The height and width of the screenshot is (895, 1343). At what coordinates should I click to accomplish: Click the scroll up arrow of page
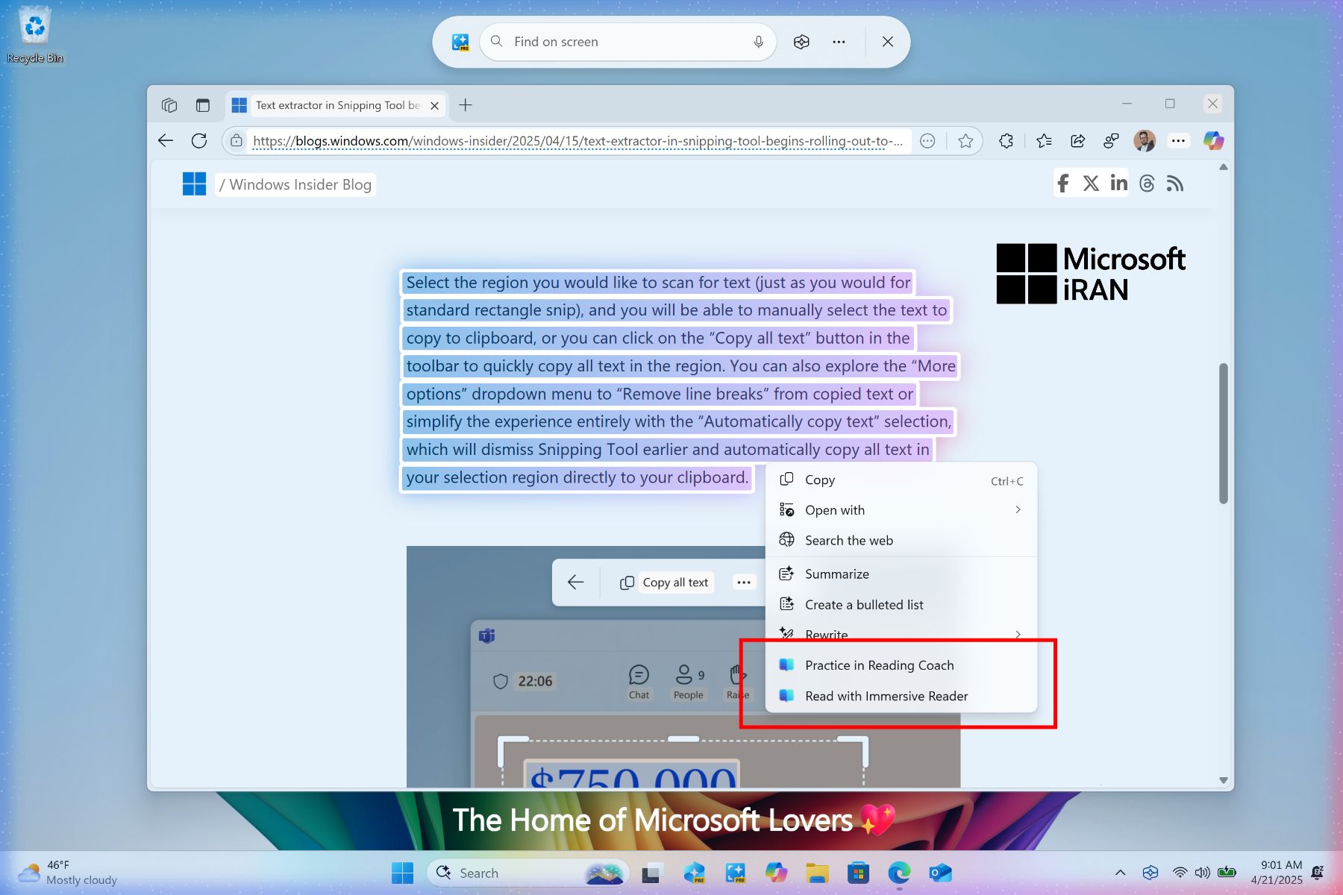pos(1223,167)
